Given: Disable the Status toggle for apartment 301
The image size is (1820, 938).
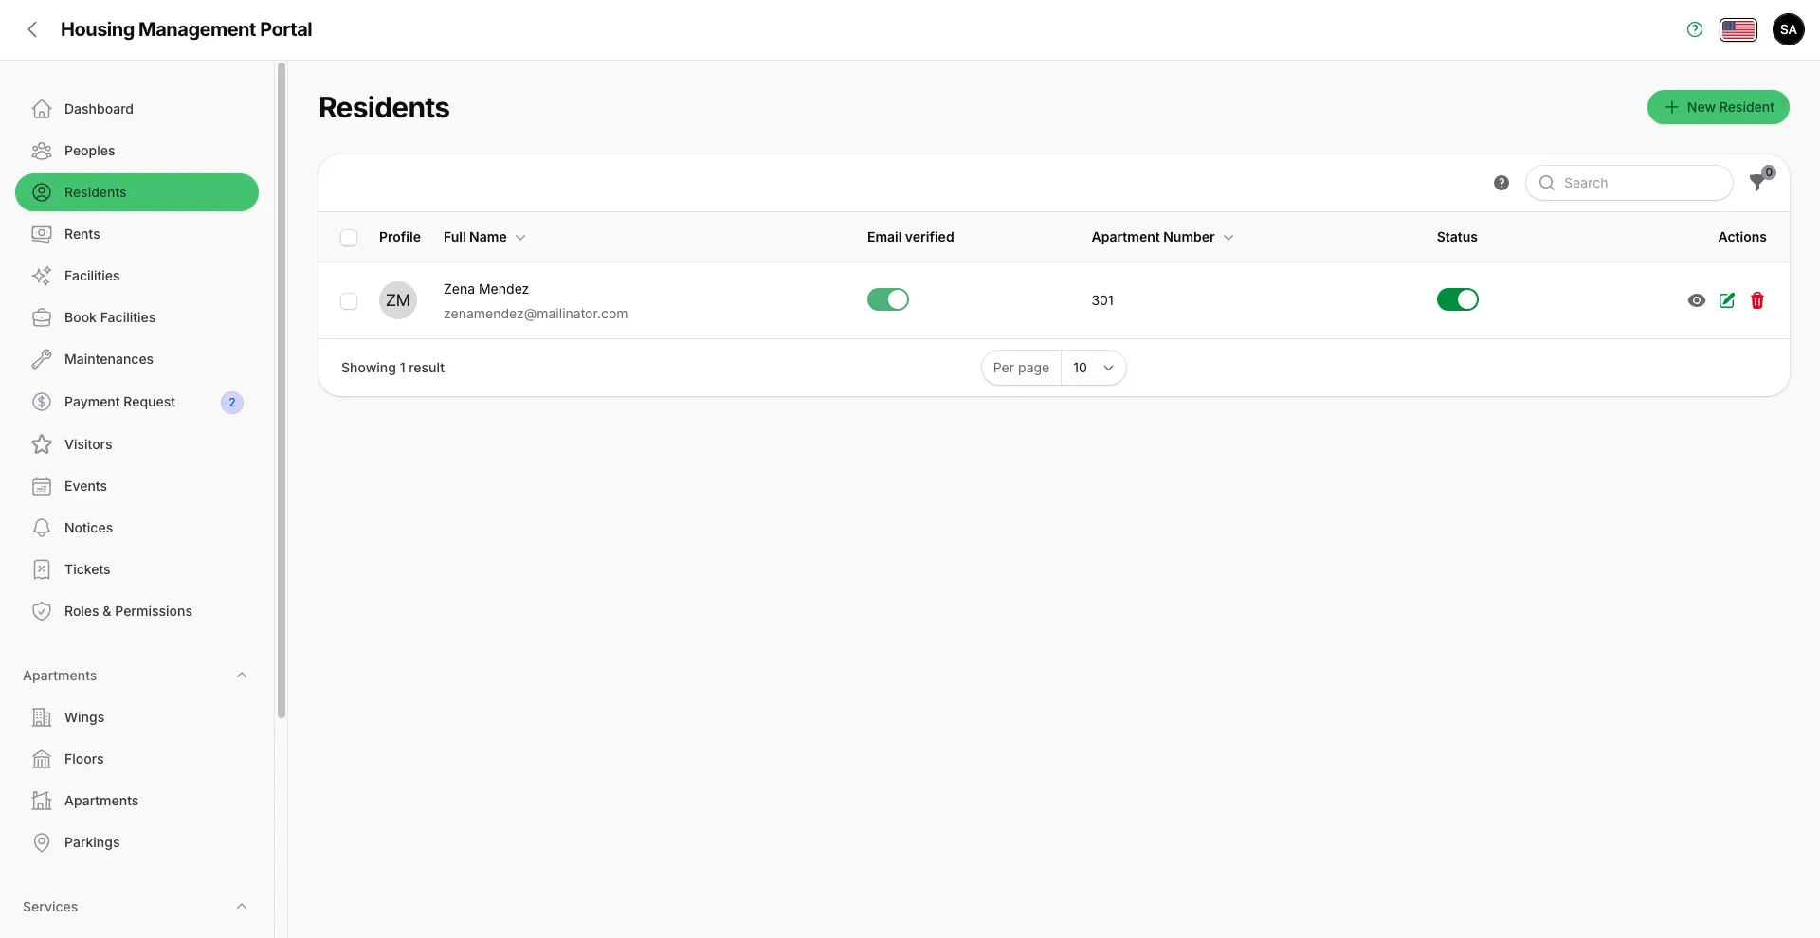Looking at the screenshot, I should [1457, 299].
